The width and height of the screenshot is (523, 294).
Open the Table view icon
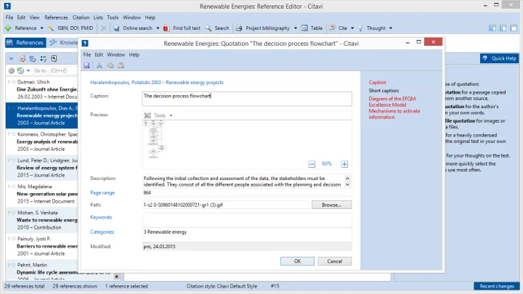click(304, 28)
